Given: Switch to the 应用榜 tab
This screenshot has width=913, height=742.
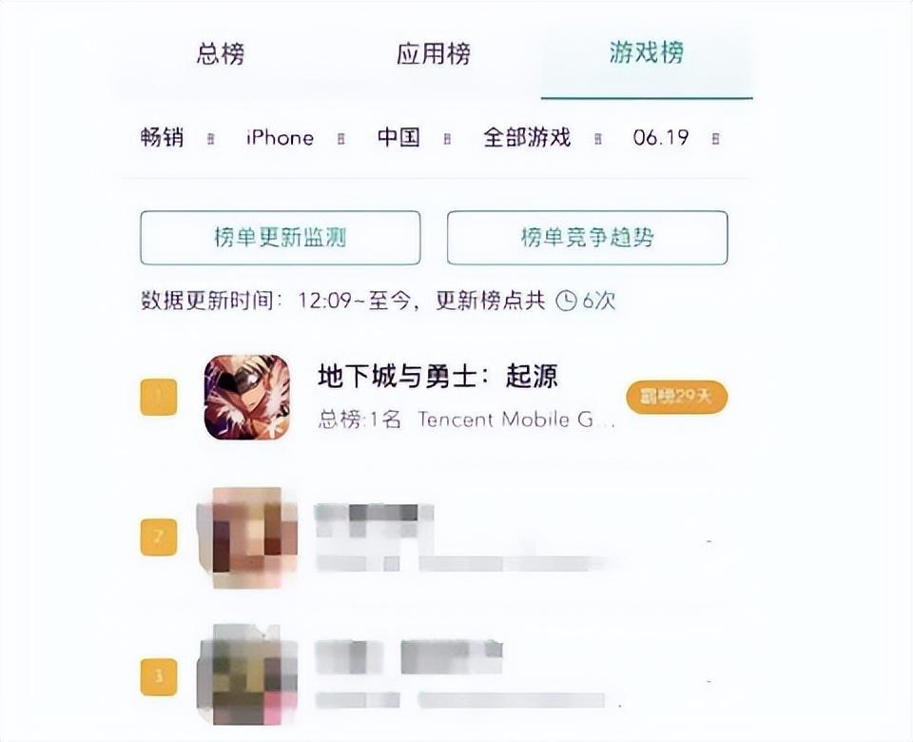Looking at the screenshot, I should coord(434,53).
